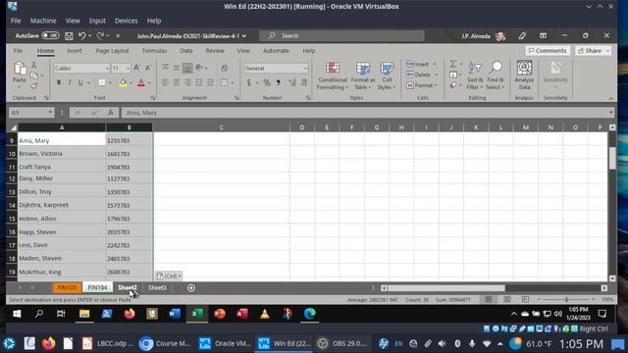Open the General number format dropdown
Screen dimensions: 628x353
(x=305, y=69)
